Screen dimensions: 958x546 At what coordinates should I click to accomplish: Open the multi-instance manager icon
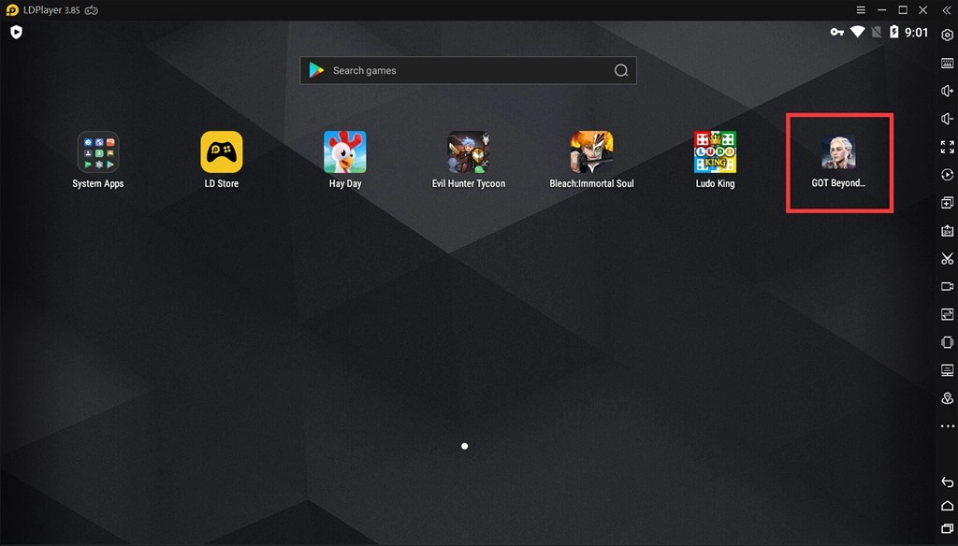pyautogui.click(x=947, y=203)
